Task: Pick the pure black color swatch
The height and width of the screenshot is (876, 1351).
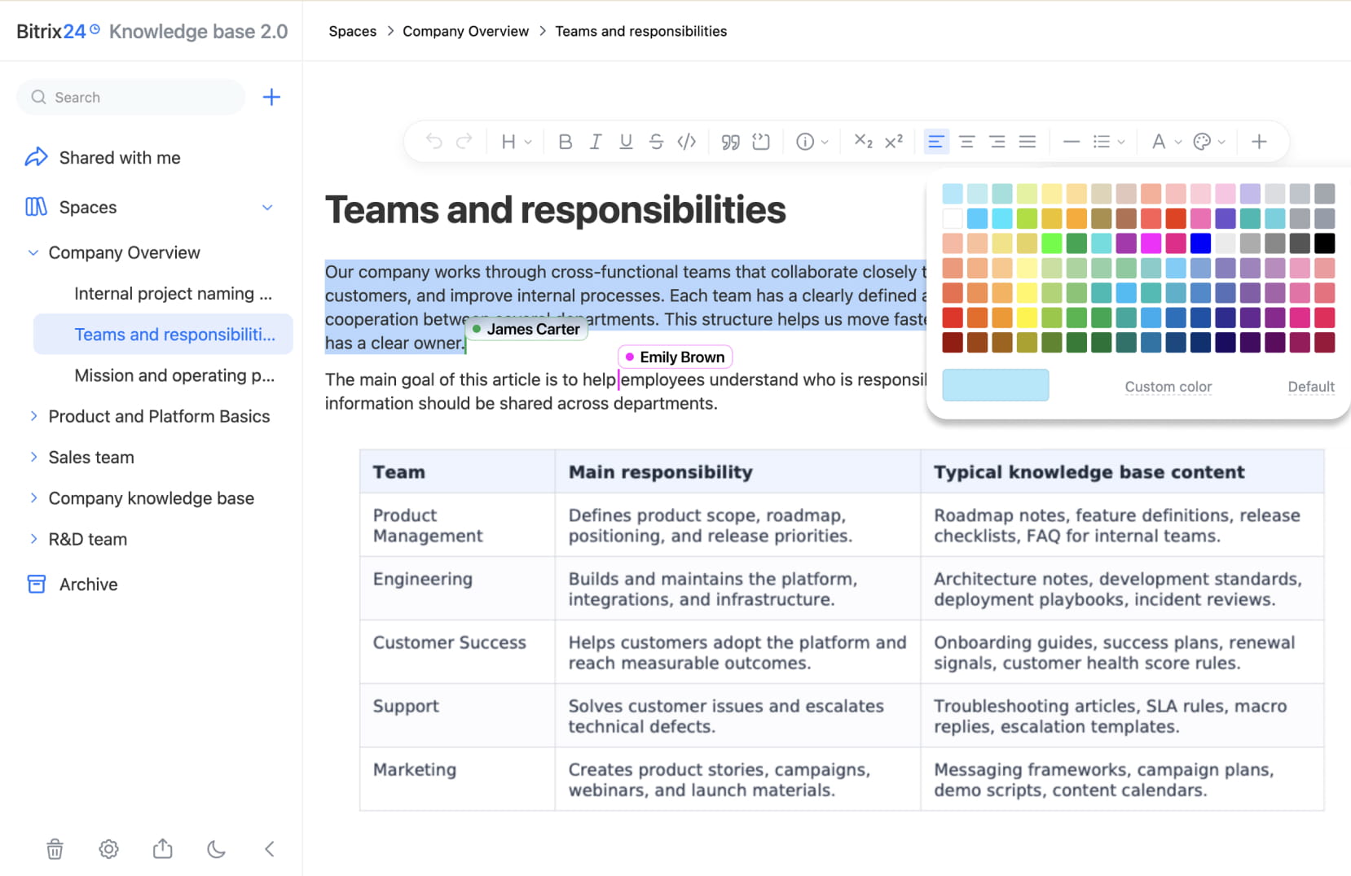Action: tap(1325, 243)
